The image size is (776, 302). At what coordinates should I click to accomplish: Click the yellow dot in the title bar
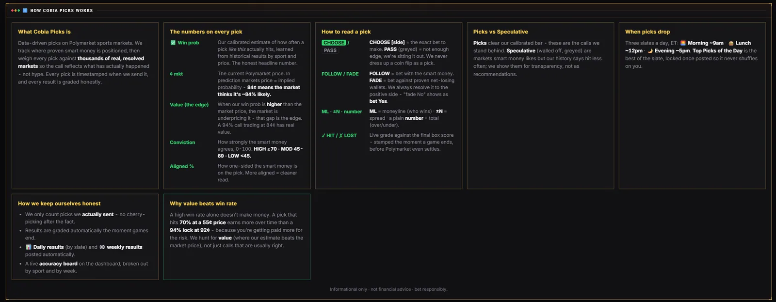coord(16,10)
